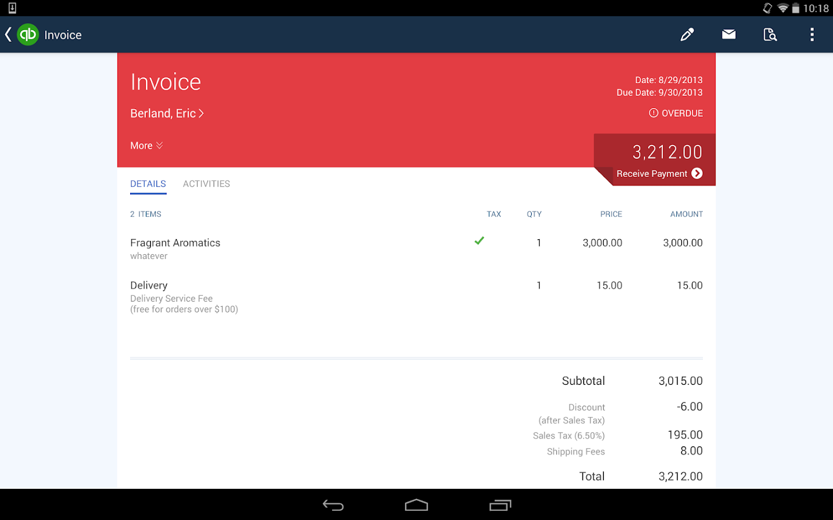Screen dimensions: 833x520
Task: Tap the Delivery Service Fee description text
Action: [x=171, y=299]
